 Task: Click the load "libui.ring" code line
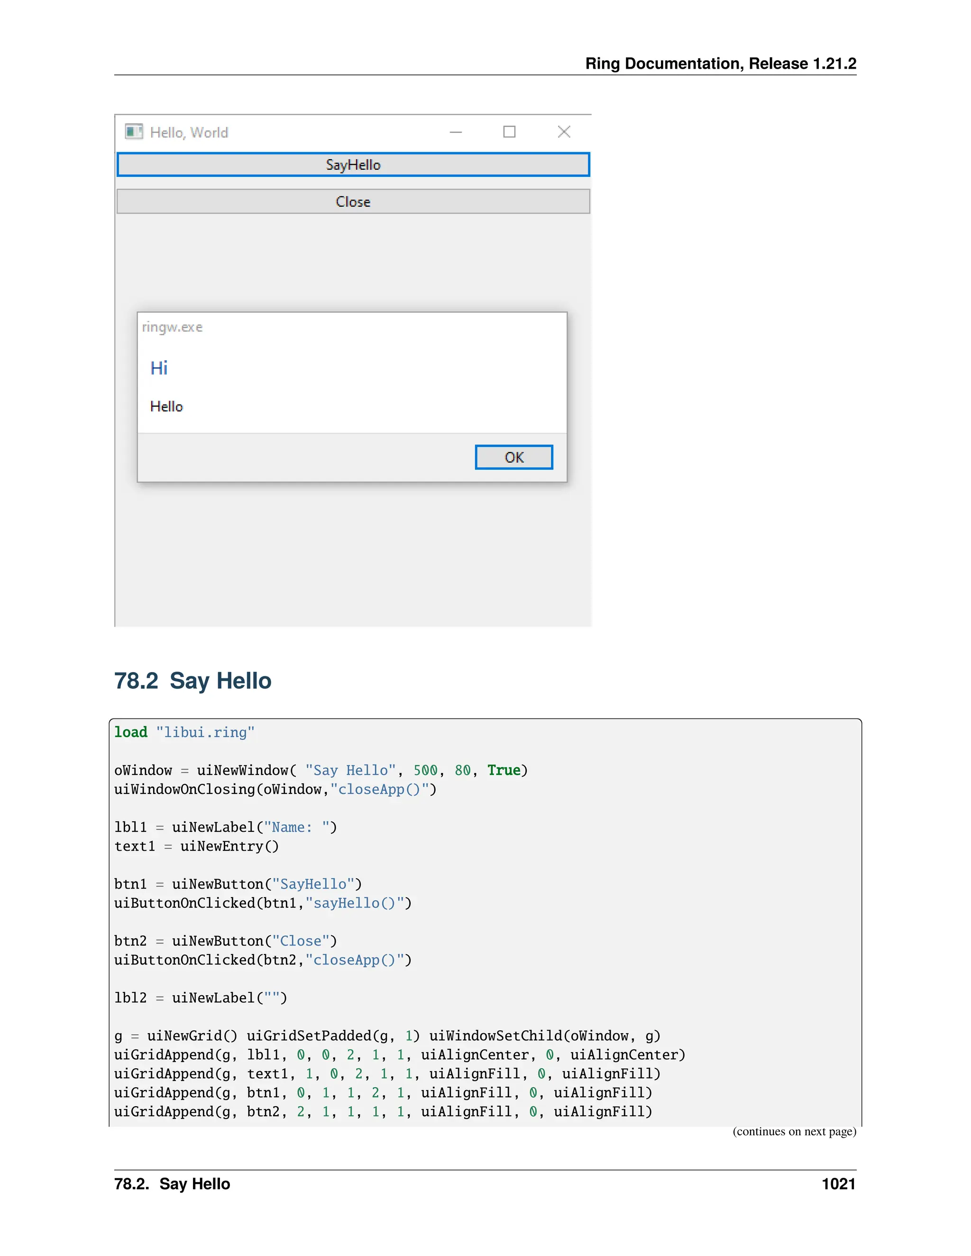(184, 732)
